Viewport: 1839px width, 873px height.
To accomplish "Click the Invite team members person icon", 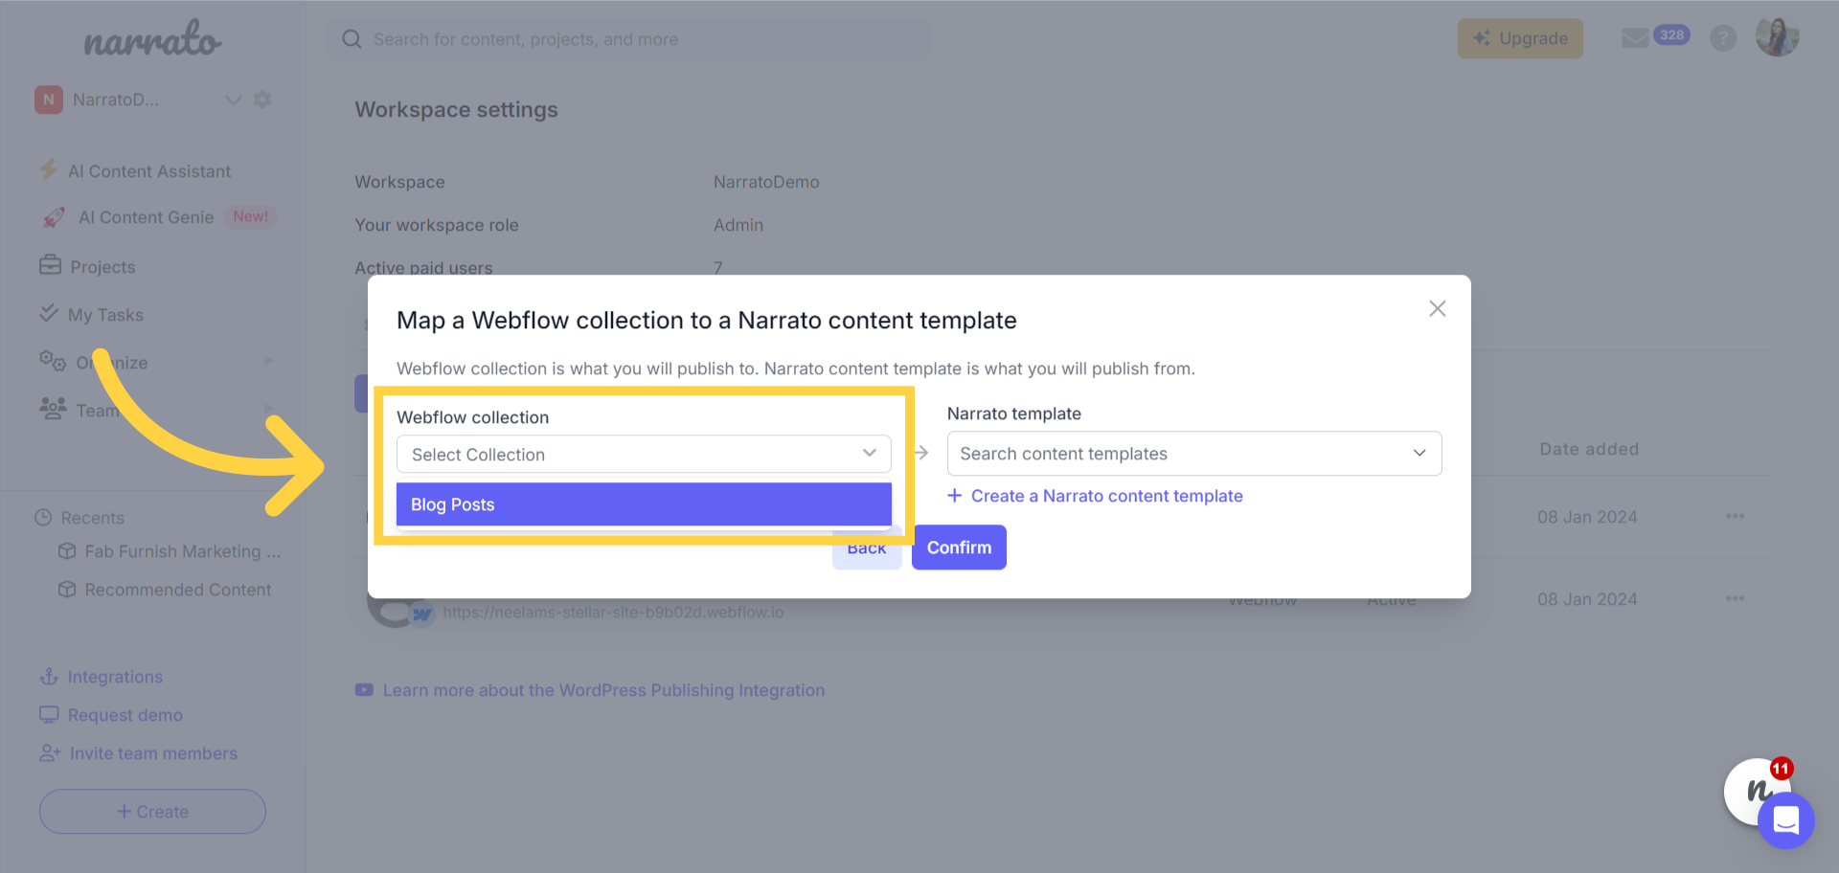I will (x=50, y=753).
